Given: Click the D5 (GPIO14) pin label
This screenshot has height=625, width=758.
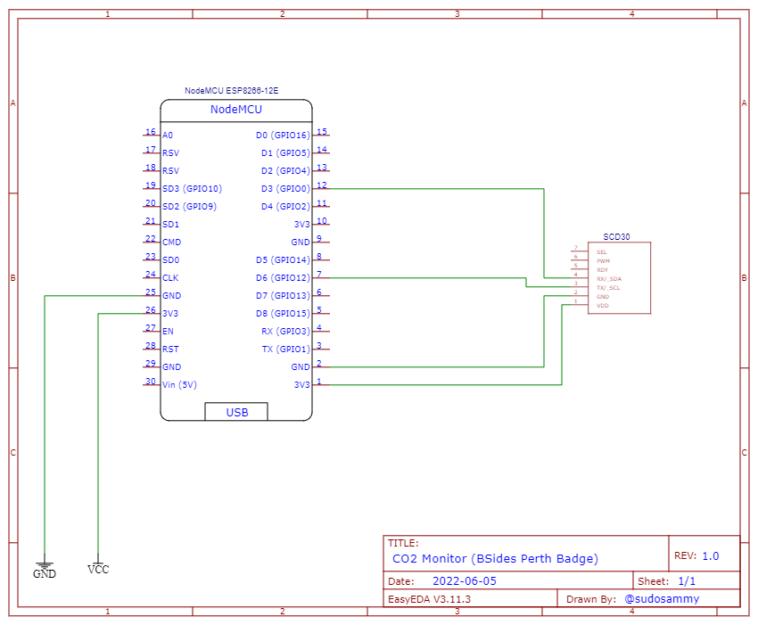Looking at the screenshot, I should [283, 260].
